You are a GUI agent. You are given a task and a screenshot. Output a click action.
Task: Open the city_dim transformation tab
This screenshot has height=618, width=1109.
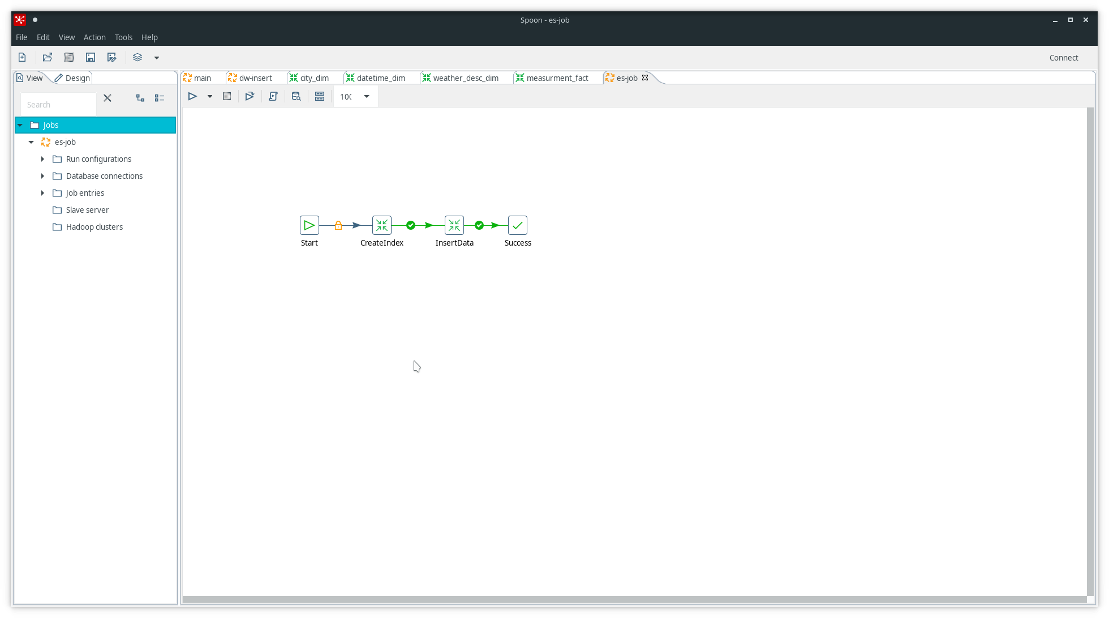click(309, 78)
